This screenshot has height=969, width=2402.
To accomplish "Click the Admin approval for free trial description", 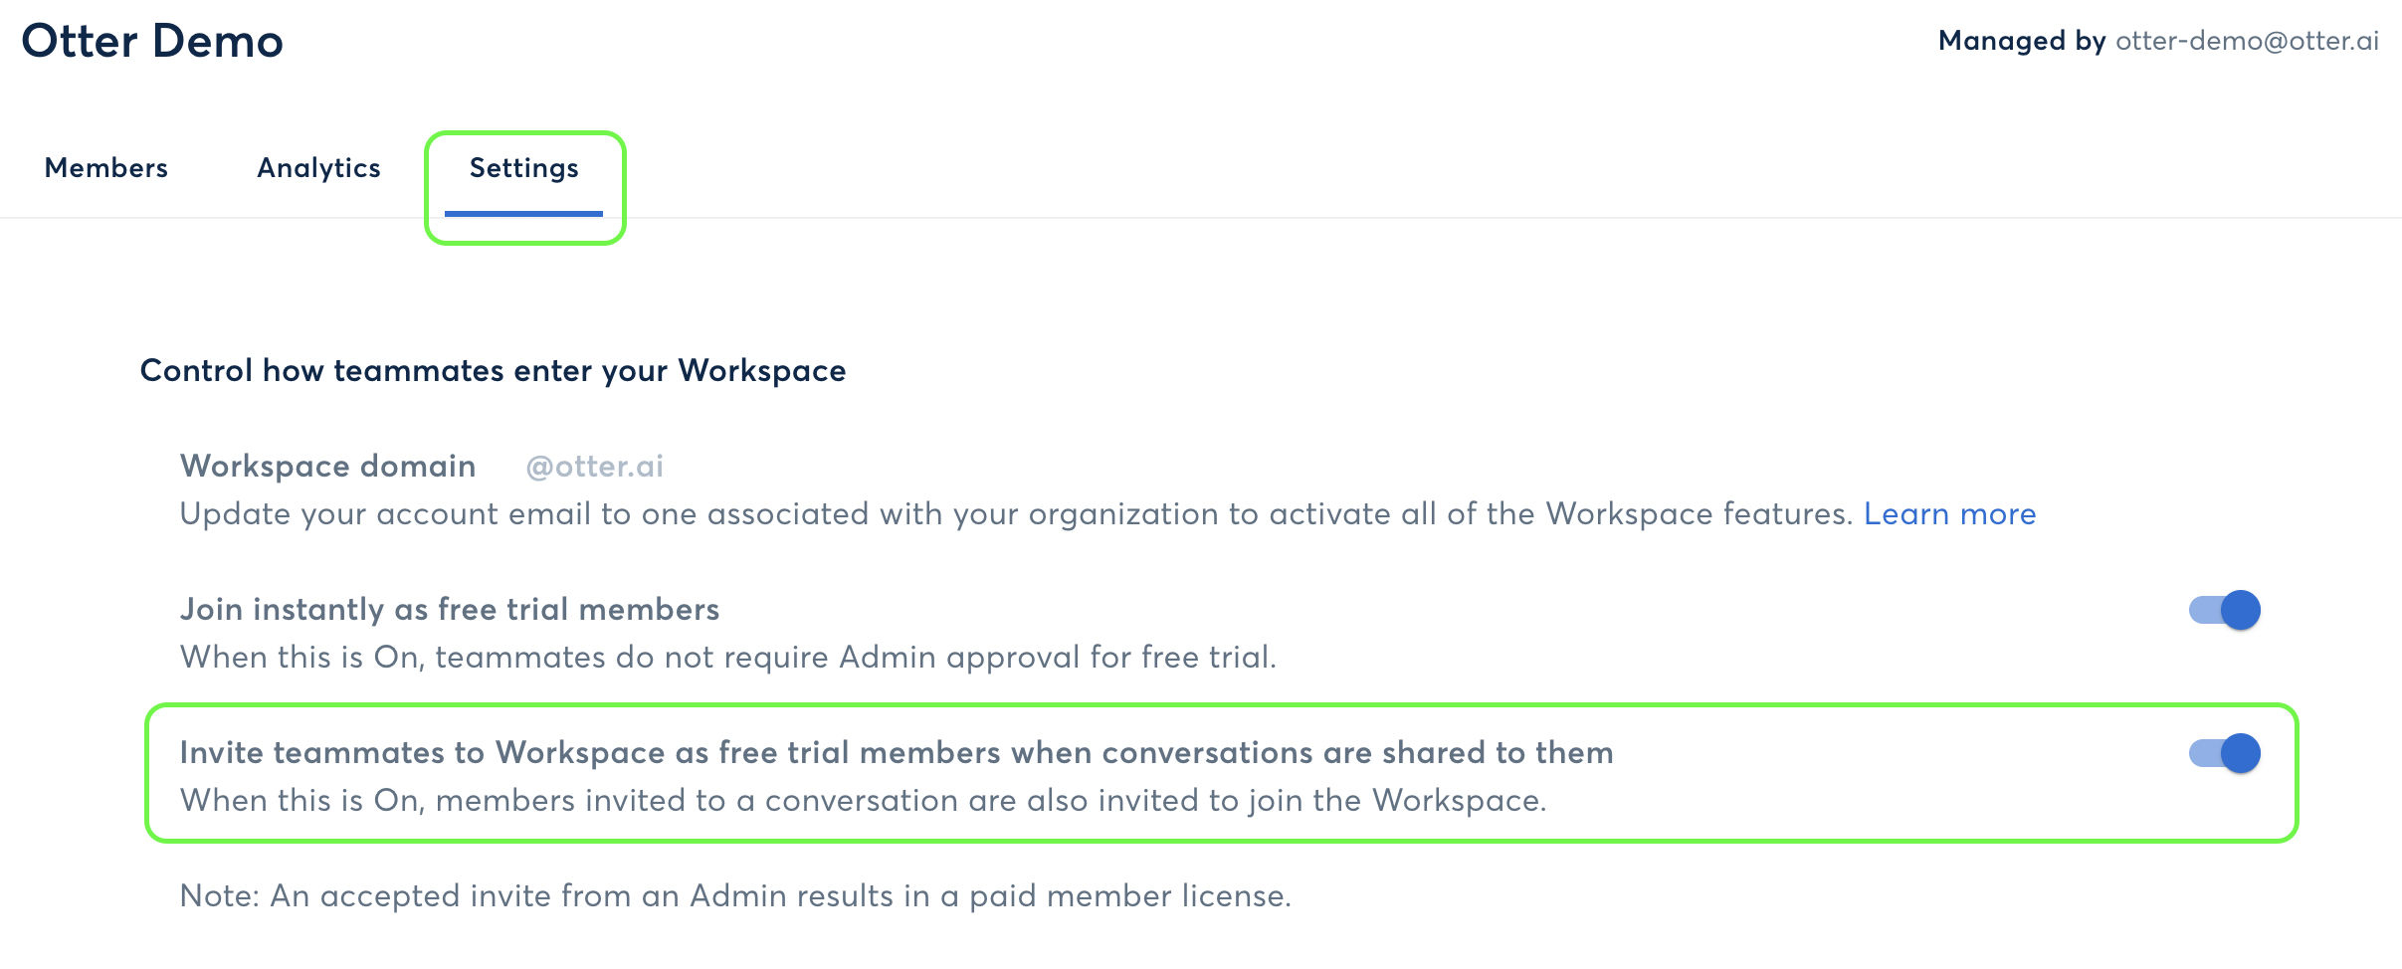I will (727, 658).
